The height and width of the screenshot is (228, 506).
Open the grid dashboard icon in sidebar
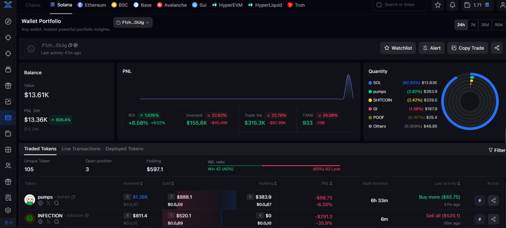pos(8,149)
